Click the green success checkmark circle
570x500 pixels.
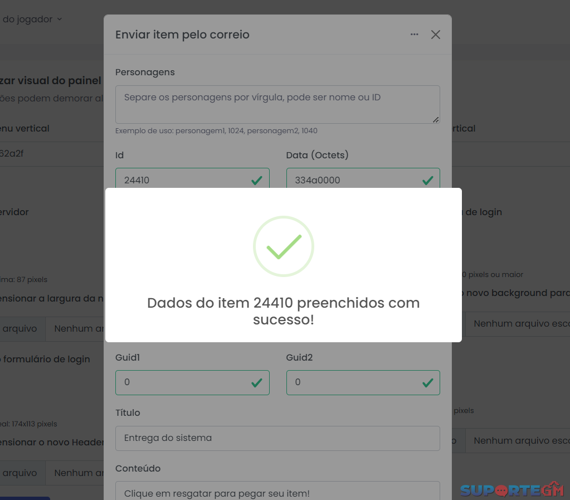pos(284,246)
